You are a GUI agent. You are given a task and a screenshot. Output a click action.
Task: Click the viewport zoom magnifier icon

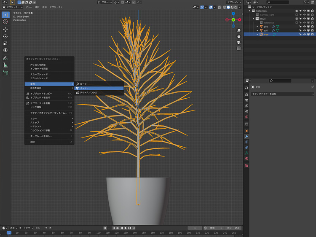[x=238, y=31]
